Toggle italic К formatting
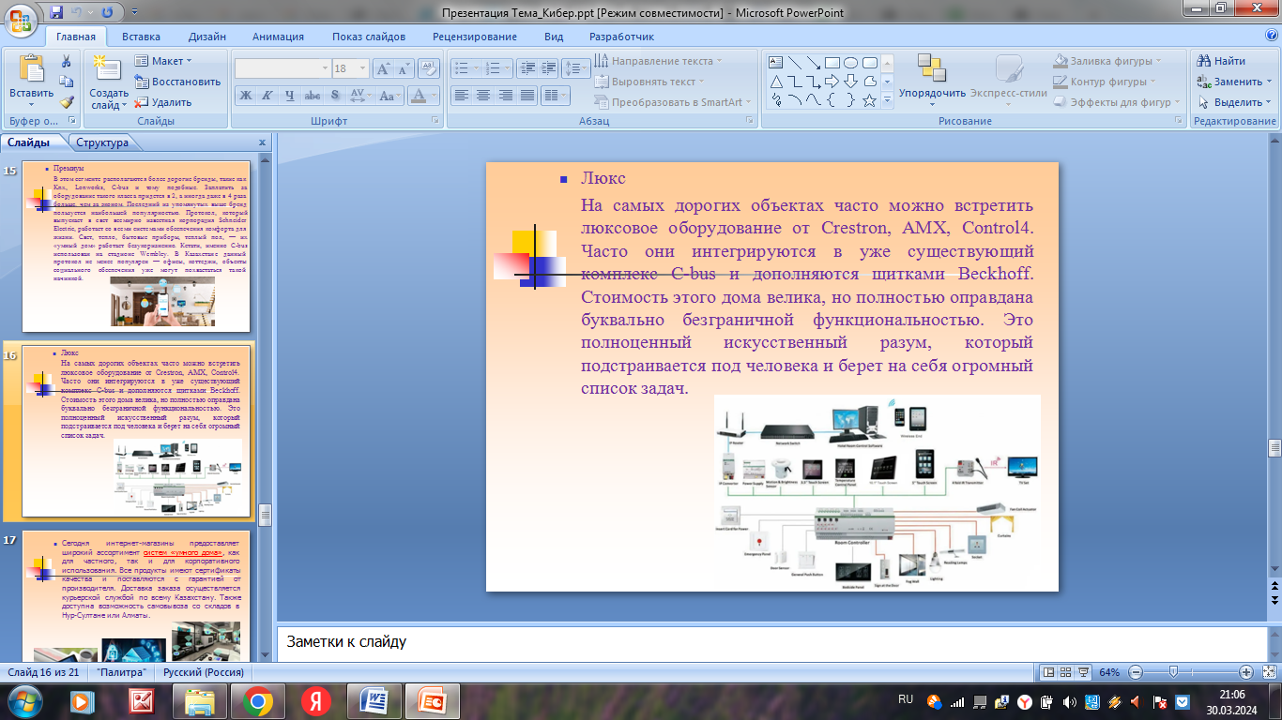This screenshot has width=1282, height=720. tap(268, 95)
